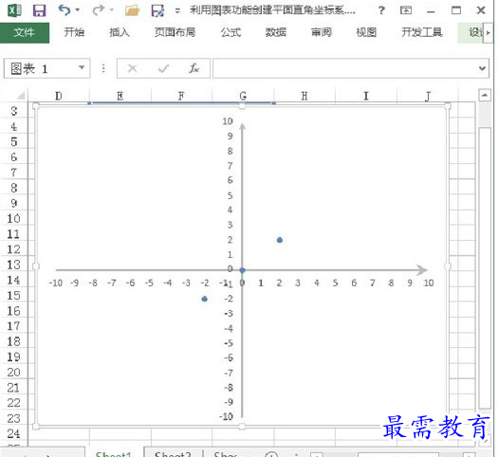Click the x-axis label -10
Viewport: 498px width, 457px height.
point(56,283)
